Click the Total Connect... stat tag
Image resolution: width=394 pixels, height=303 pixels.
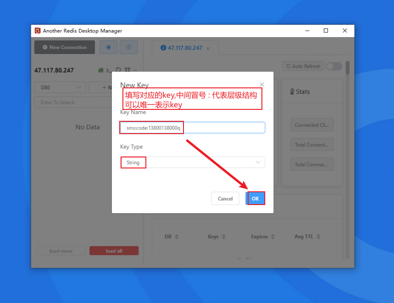point(312,145)
